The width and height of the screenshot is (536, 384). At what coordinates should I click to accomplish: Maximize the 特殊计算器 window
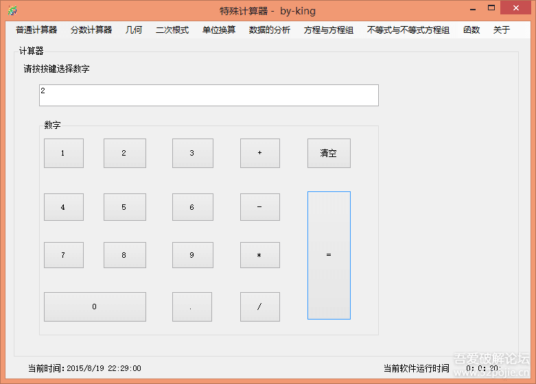(491, 8)
